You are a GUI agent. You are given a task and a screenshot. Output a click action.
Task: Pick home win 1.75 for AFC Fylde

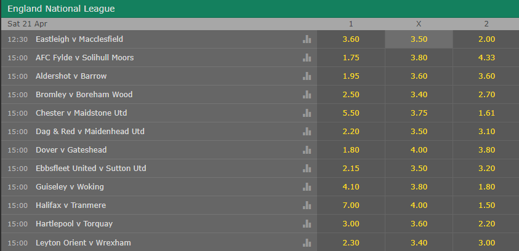pyautogui.click(x=351, y=58)
